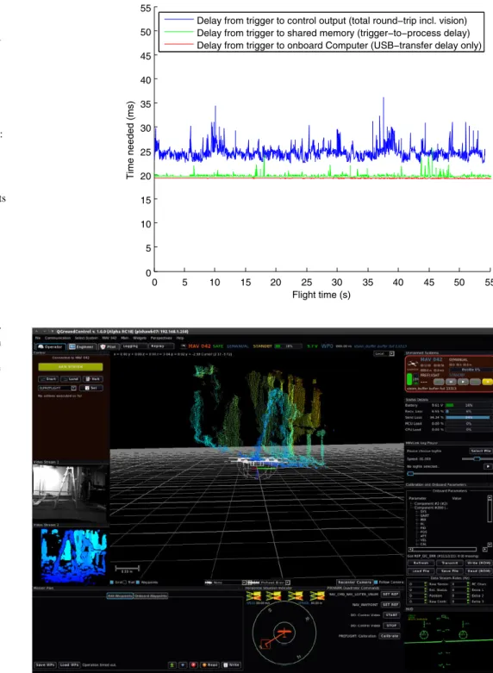The height and width of the screenshot is (673, 493).
Task: Click the Logging button in toolbar
Action: click(x=132, y=346)
